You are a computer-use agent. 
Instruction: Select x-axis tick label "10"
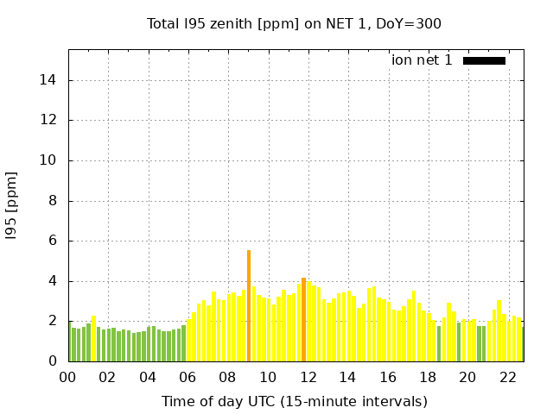(x=268, y=377)
